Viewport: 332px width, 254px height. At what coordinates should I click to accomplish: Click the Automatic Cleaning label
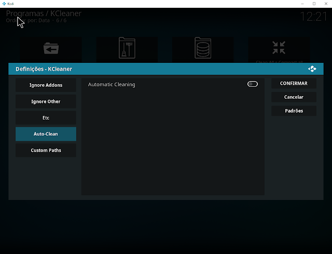coord(112,84)
